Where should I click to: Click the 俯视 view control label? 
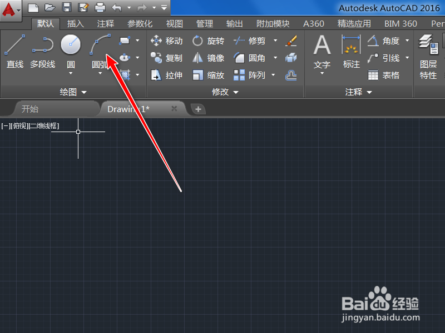click(20, 126)
